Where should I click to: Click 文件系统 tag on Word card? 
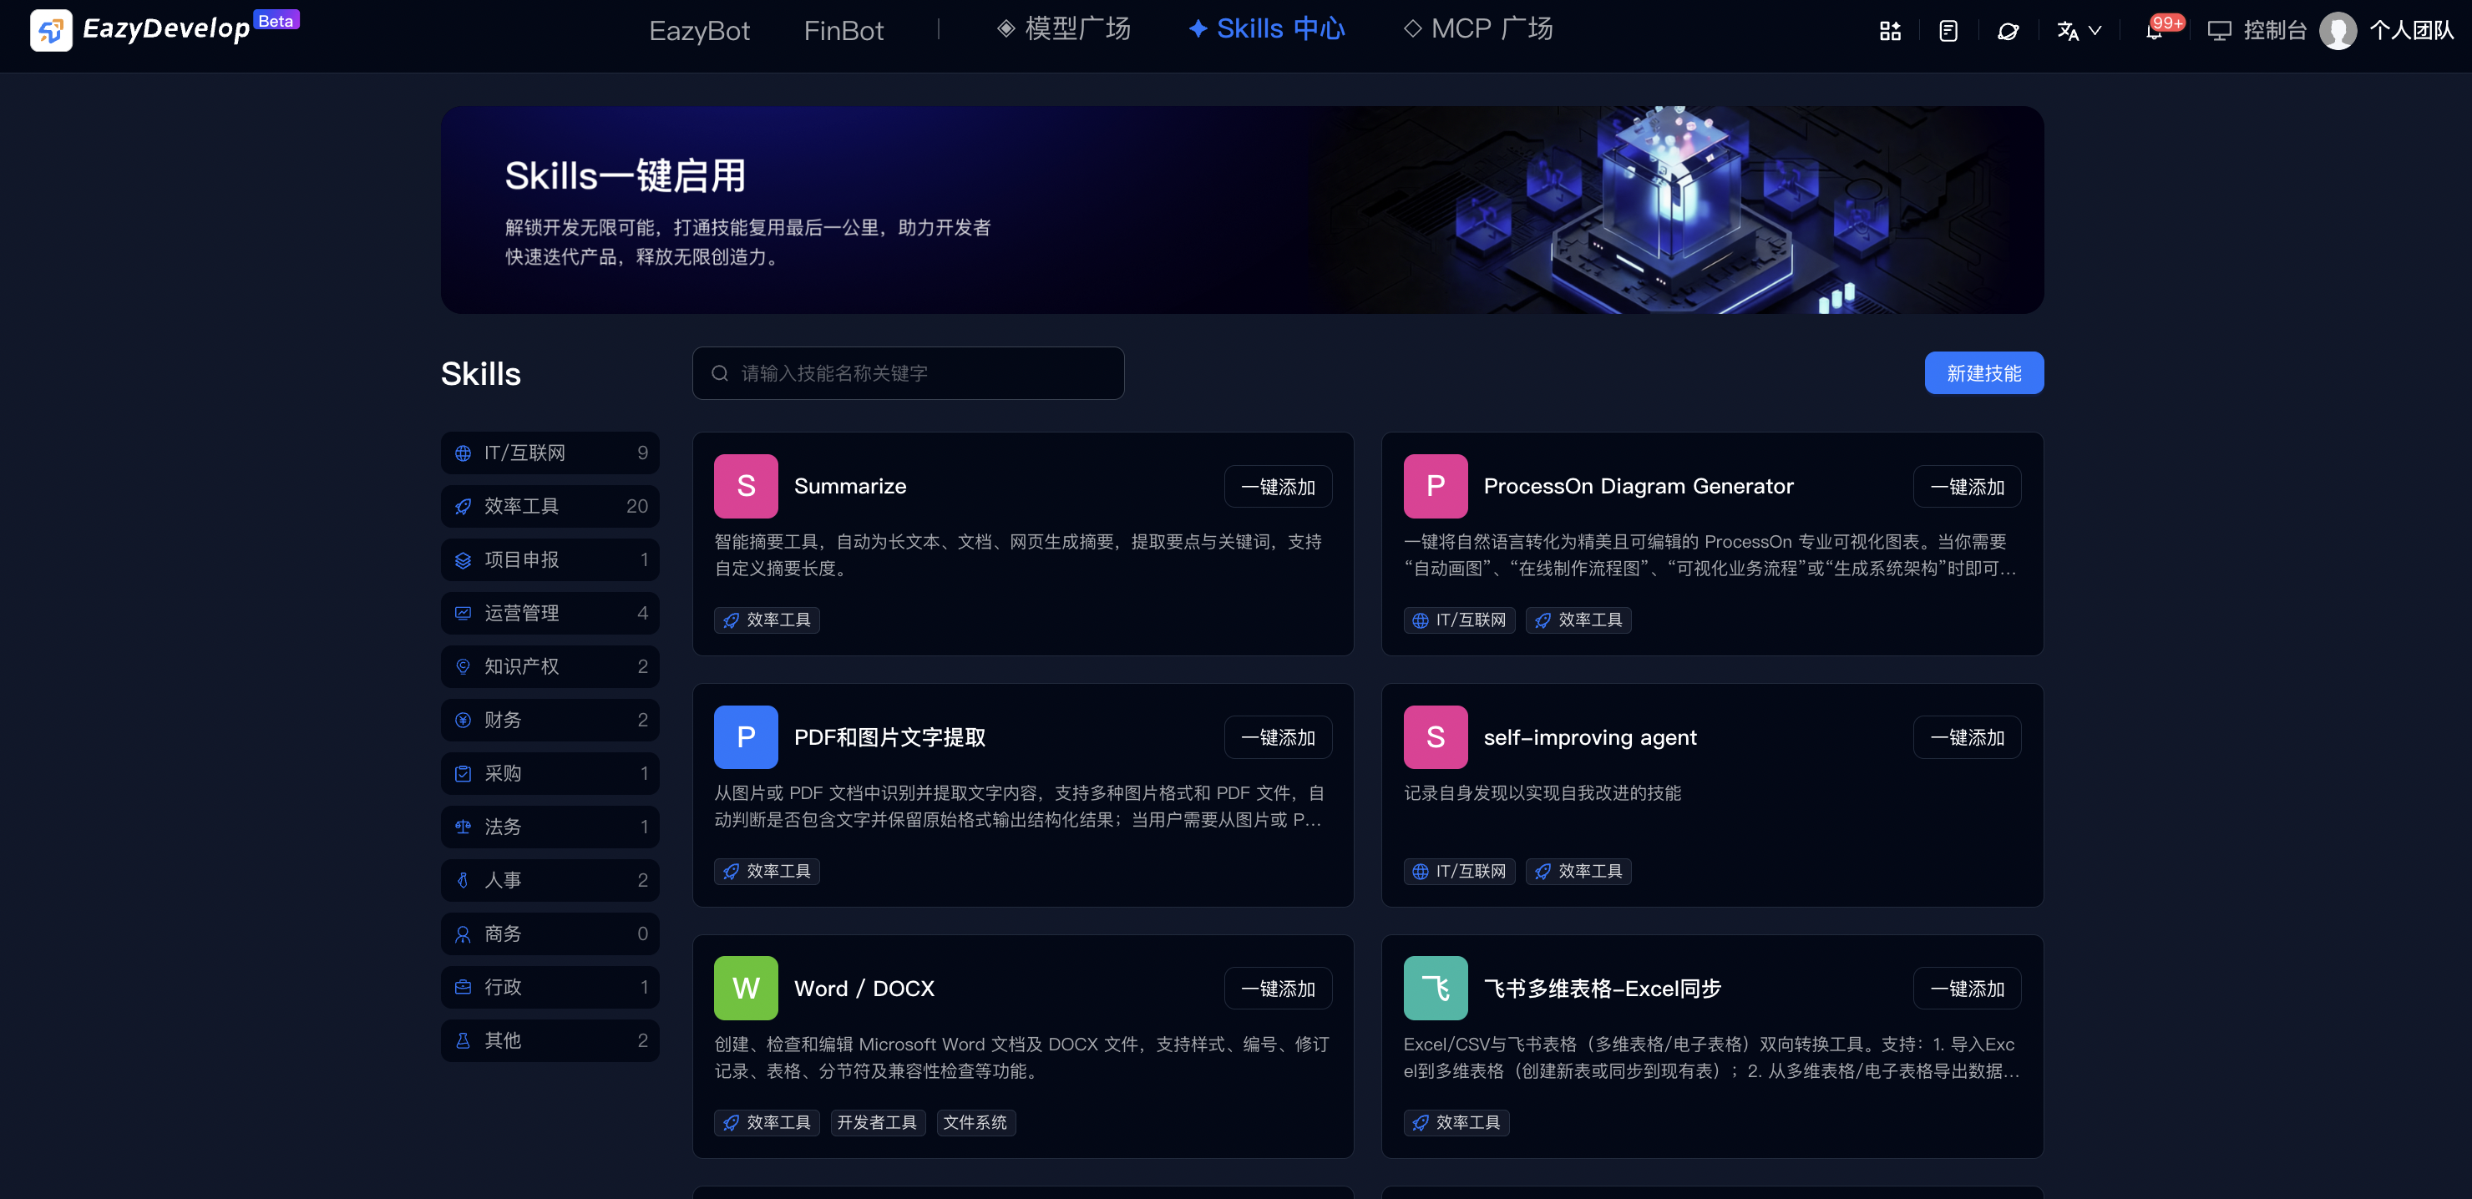coord(975,1123)
